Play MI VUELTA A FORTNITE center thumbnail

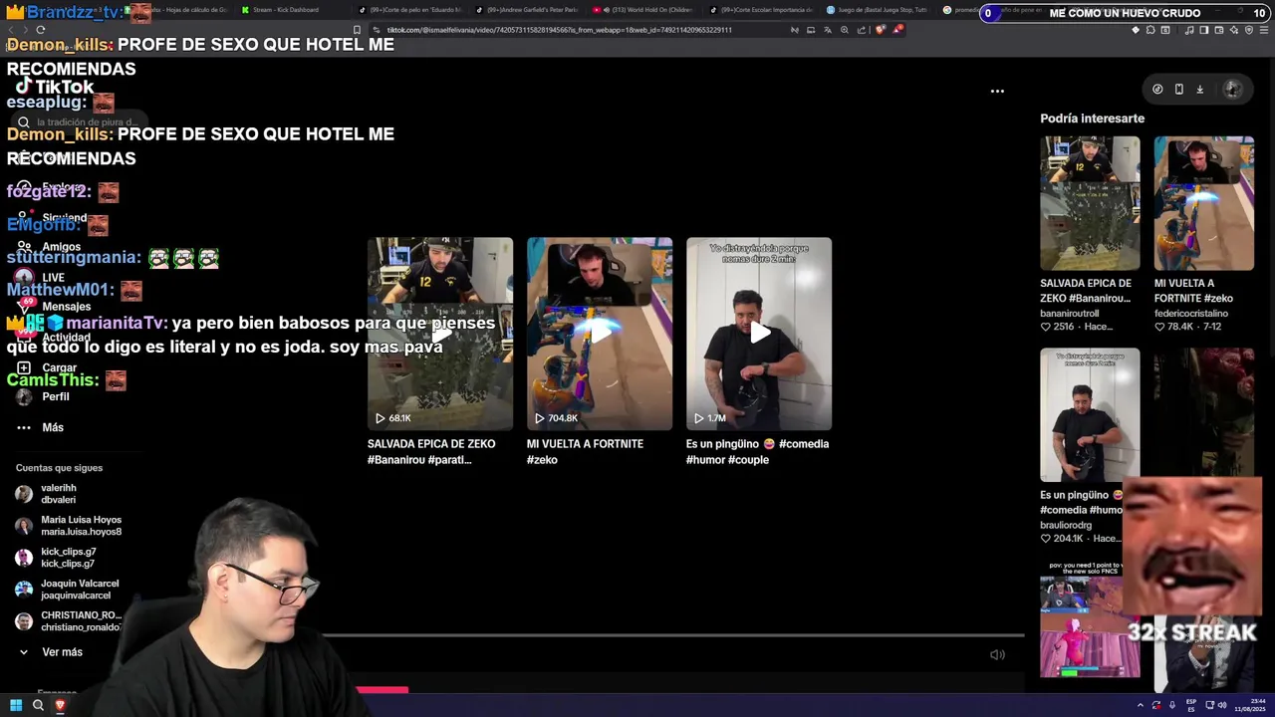(600, 334)
